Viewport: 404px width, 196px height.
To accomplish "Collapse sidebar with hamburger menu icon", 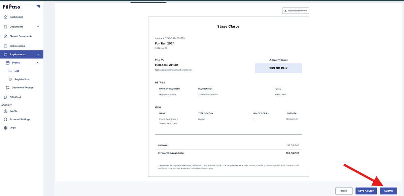I will [x=38, y=6].
